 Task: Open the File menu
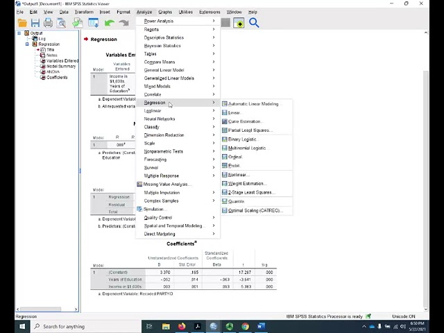(20, 12)
